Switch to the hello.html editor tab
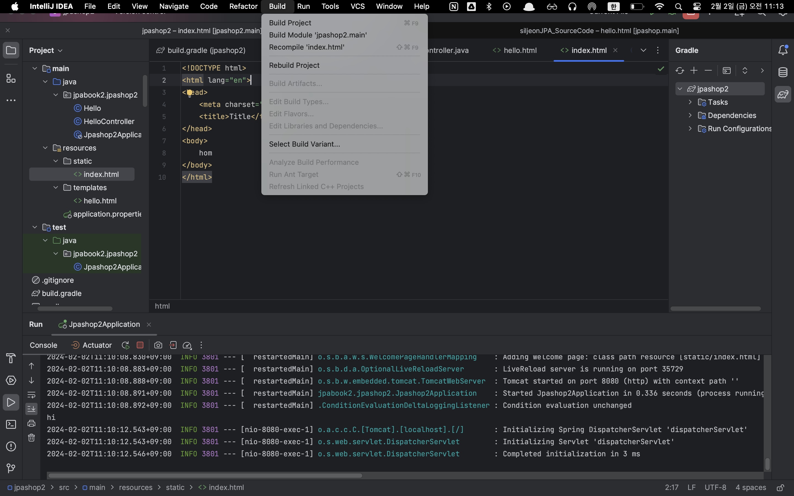Viewport: 794px width, 496px height. [x=520, y=50]
